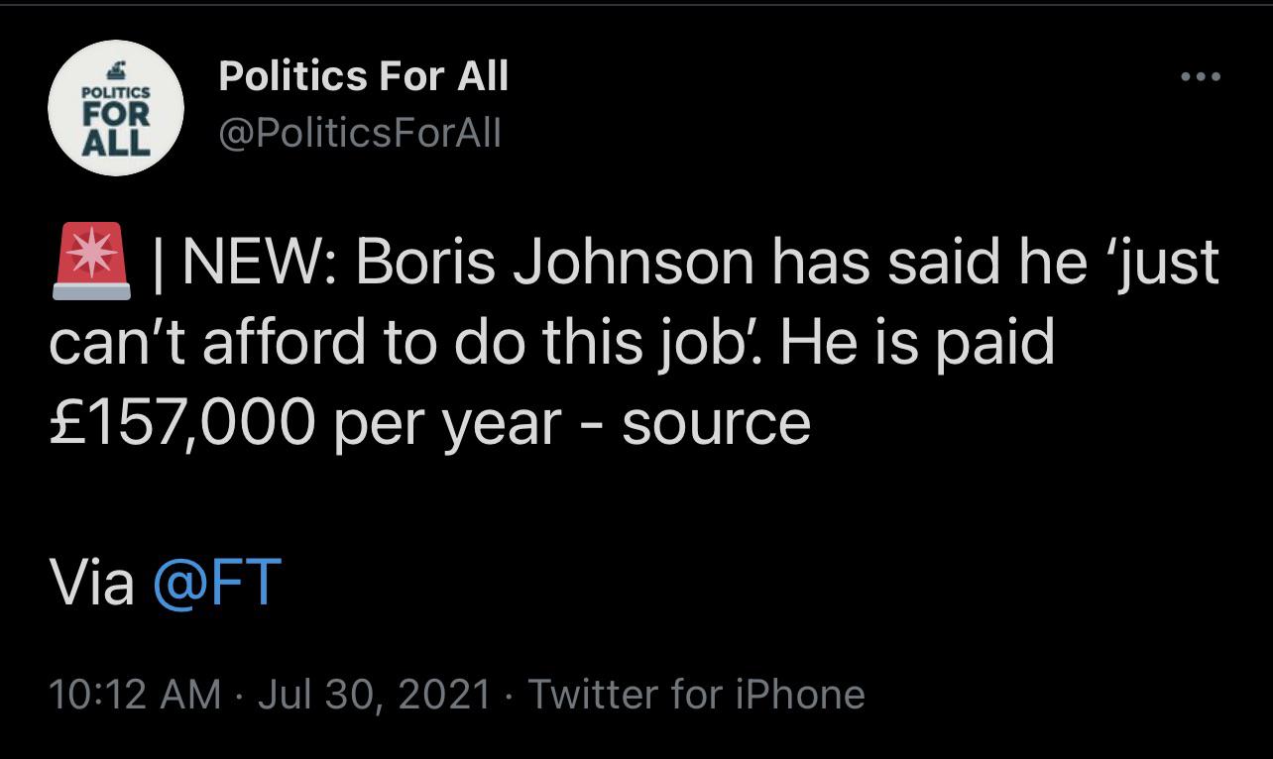Click the Politics For All display name
The image size is (1273, 759).
(363, 76)
